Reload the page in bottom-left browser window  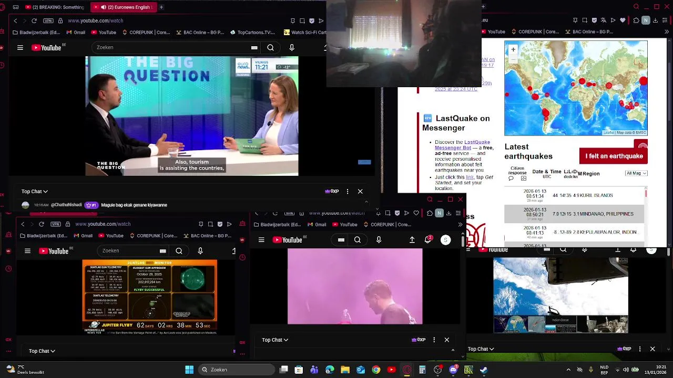42,224
